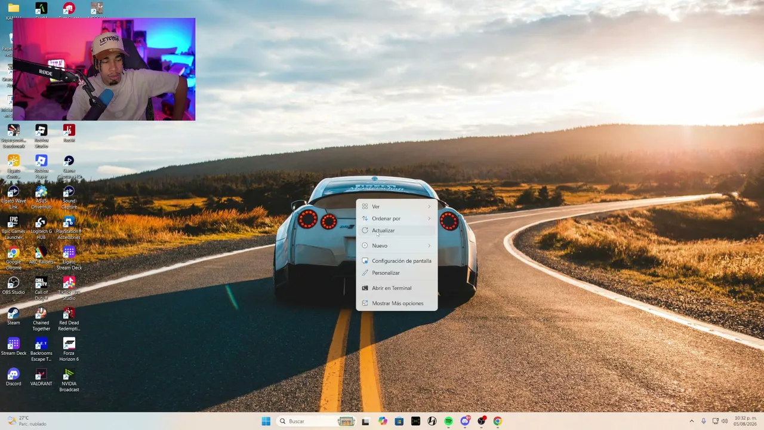Open Nuevo in the context menu
764x430 pixels.
pyautogui.click(x=396, y=245)
